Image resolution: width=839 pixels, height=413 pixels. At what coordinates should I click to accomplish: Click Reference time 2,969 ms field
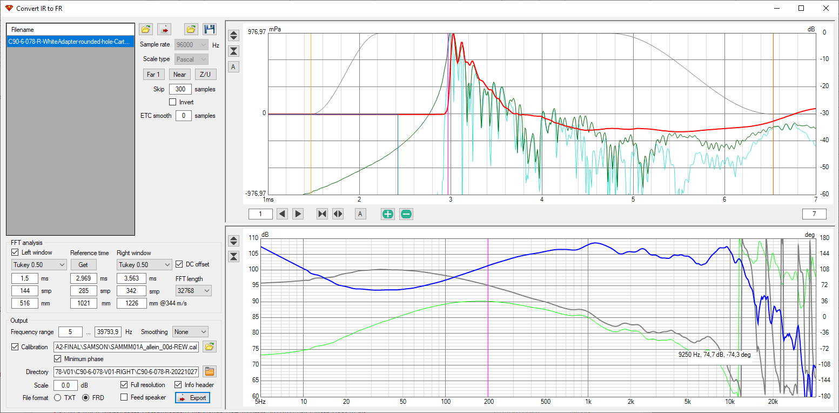click(x=84, y=278)
